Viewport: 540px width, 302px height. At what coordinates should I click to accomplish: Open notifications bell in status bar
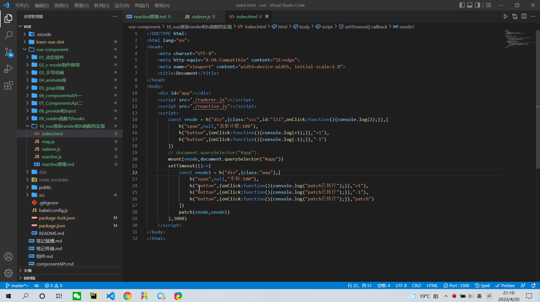click(533, 285)
